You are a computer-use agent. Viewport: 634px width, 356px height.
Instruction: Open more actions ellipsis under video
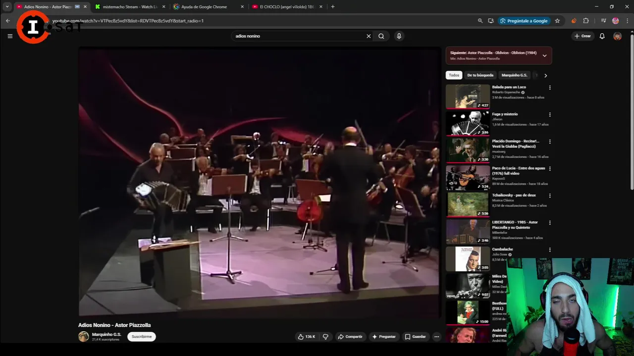[x=436, y=337]
